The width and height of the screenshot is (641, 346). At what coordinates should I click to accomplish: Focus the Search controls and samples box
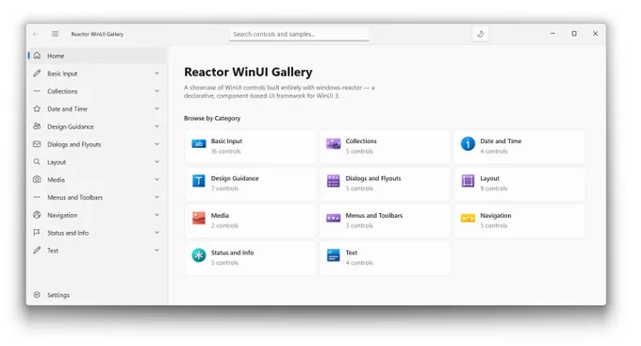coord(299,34)
